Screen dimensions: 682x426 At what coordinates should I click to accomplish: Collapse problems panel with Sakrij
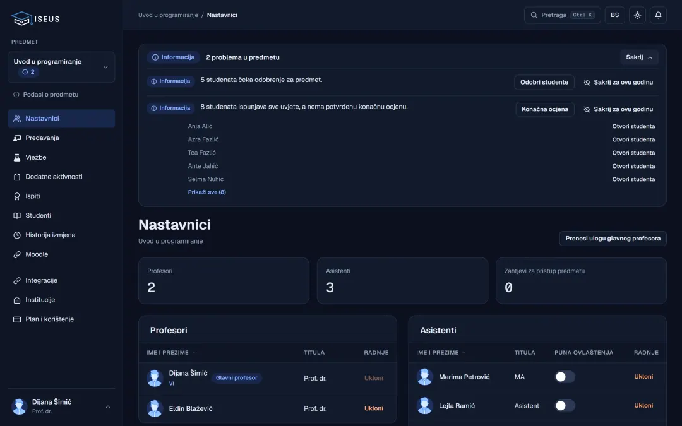[639, 57]
